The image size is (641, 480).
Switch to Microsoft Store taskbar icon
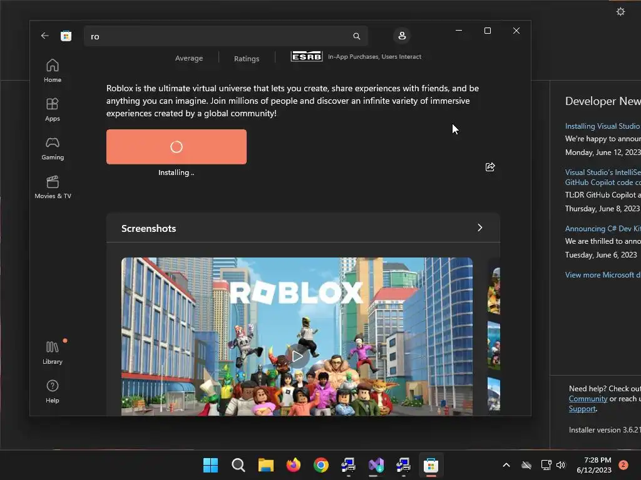(431, 465)
